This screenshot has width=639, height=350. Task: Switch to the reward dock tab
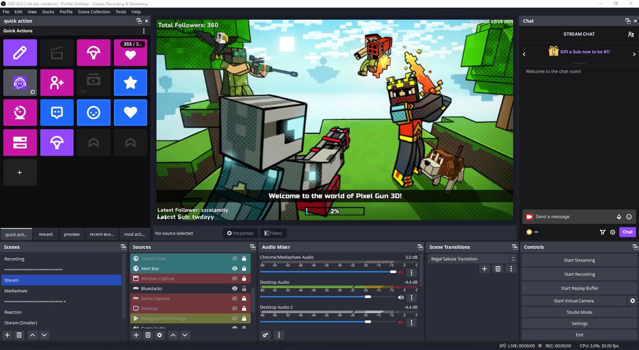pyautogui.click(x=46, y=234)
